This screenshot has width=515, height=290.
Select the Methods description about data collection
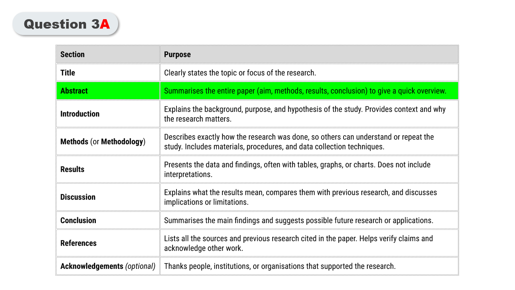pyautogui.click(x=299, y=142)
